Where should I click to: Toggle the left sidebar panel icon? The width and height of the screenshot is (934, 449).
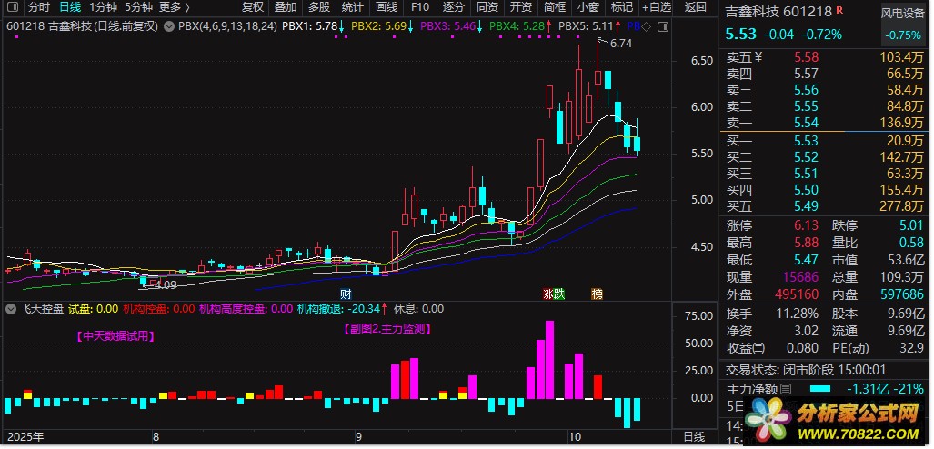point(12,7)
